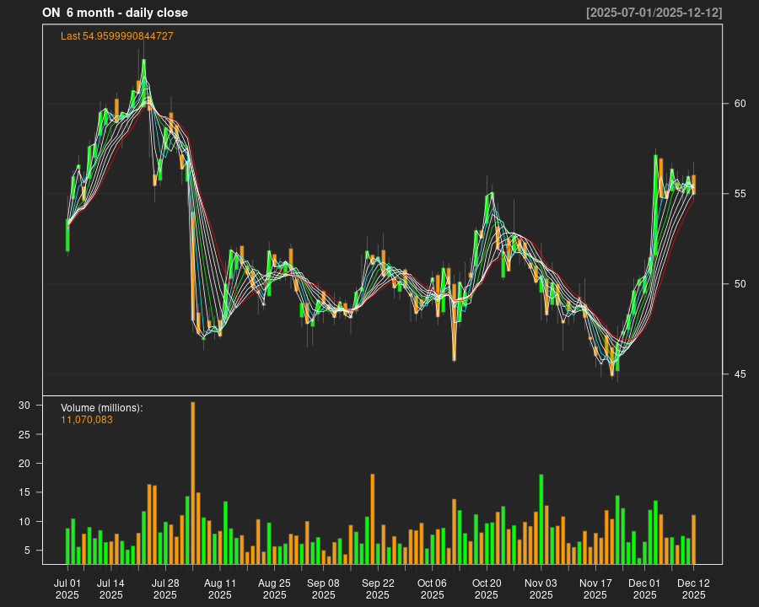Click the 55 price axis label
Screen dimensions: 759x607
[740, 194]
